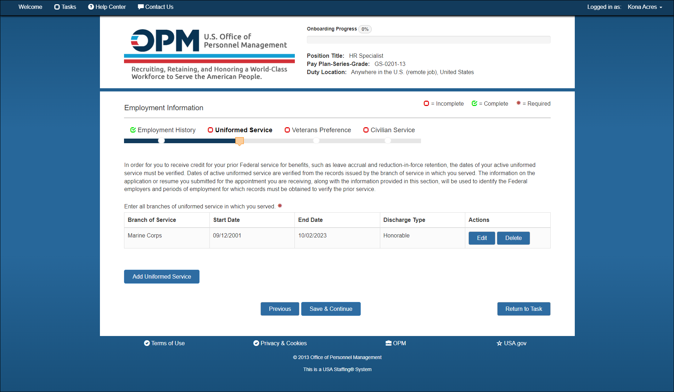The width and height of the screenshot is (674, 392).
Task: Open the Privacy & Cookies link
Action: pyautogui.click(x=280, y=343)
